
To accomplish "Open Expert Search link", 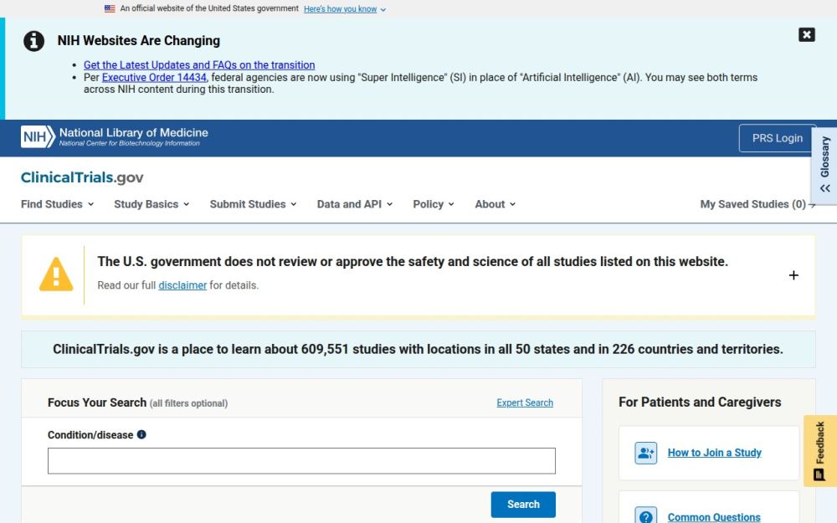I will (525, 403).
